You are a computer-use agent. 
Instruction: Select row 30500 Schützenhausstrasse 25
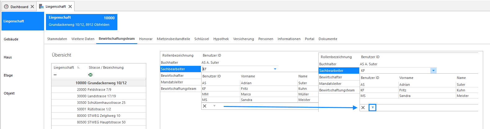point(99,103)
